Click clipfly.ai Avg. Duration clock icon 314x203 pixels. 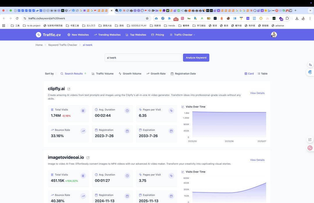point(127,111)
